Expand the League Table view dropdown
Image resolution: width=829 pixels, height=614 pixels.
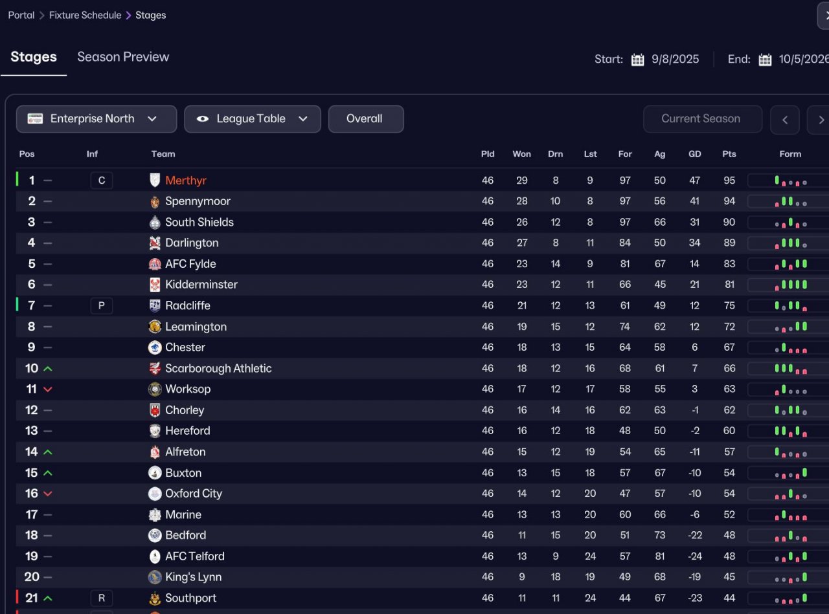click(253, 119)
